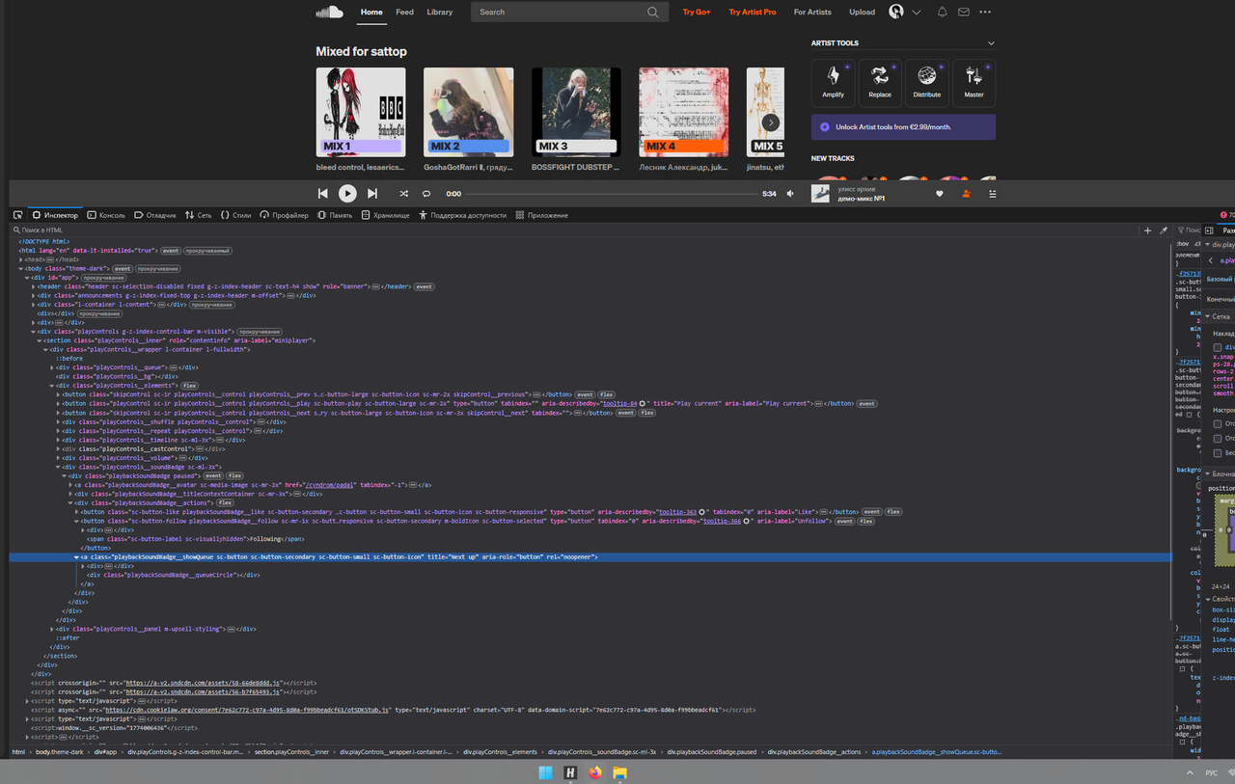The image size is (1235, 784).
Task: Open the Distribute artist tool
Action: click(927, 83)
